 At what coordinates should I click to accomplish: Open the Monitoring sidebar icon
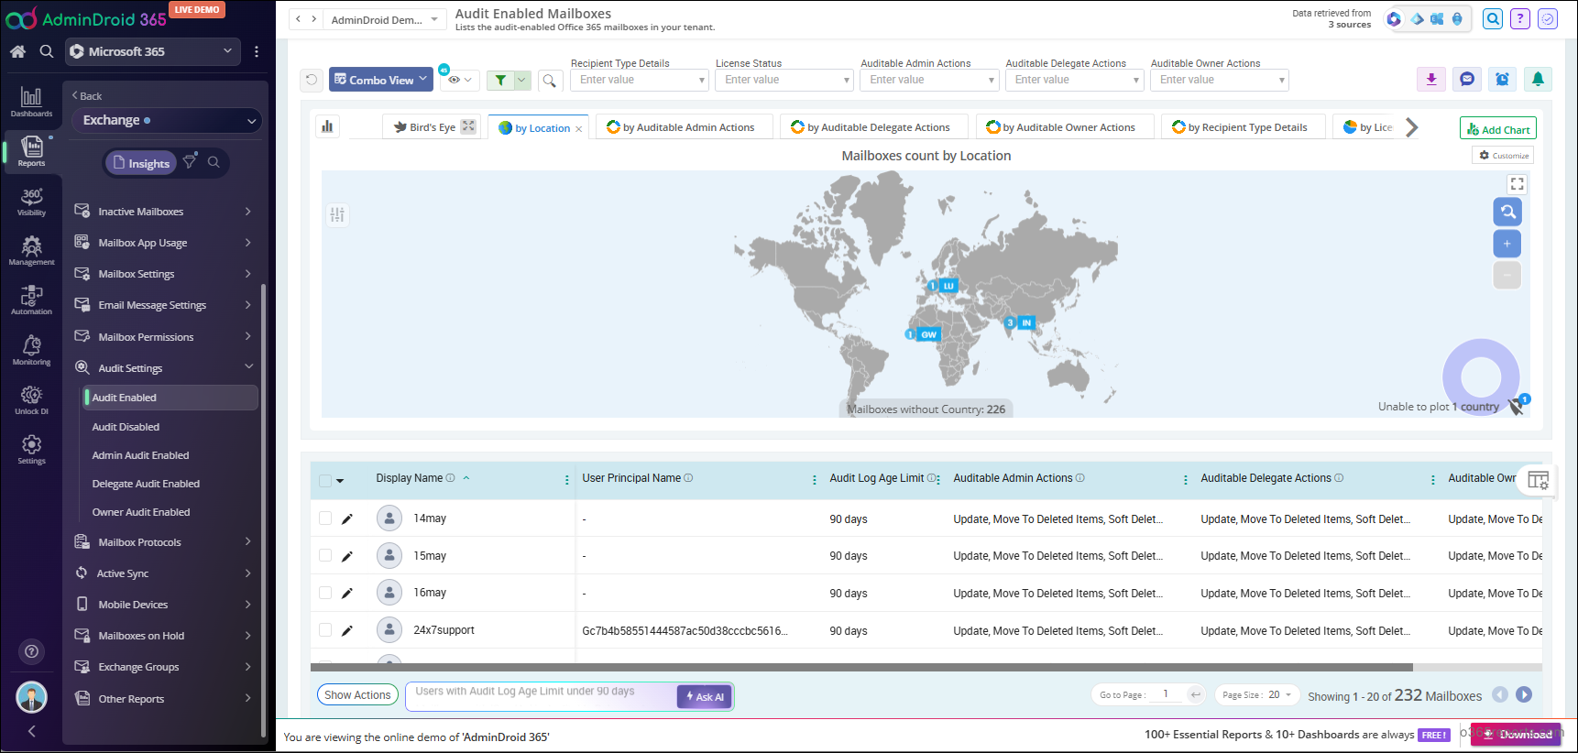tap(31, 350)
